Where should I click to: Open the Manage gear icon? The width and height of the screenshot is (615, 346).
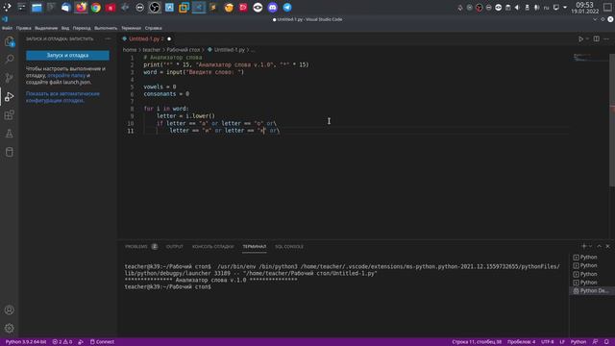pos(9,328)
